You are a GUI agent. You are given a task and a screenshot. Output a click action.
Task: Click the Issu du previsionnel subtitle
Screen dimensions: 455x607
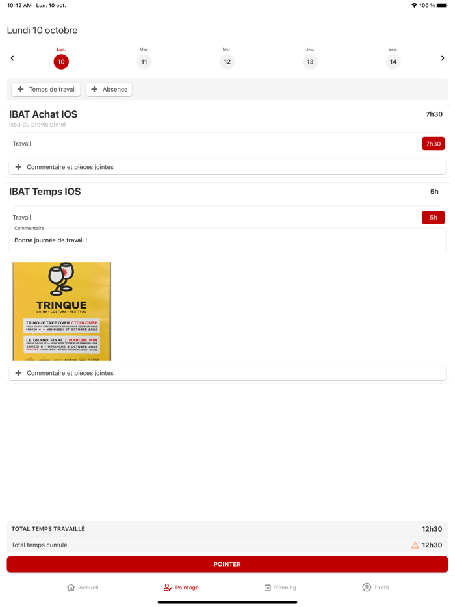tap(38, 124)
